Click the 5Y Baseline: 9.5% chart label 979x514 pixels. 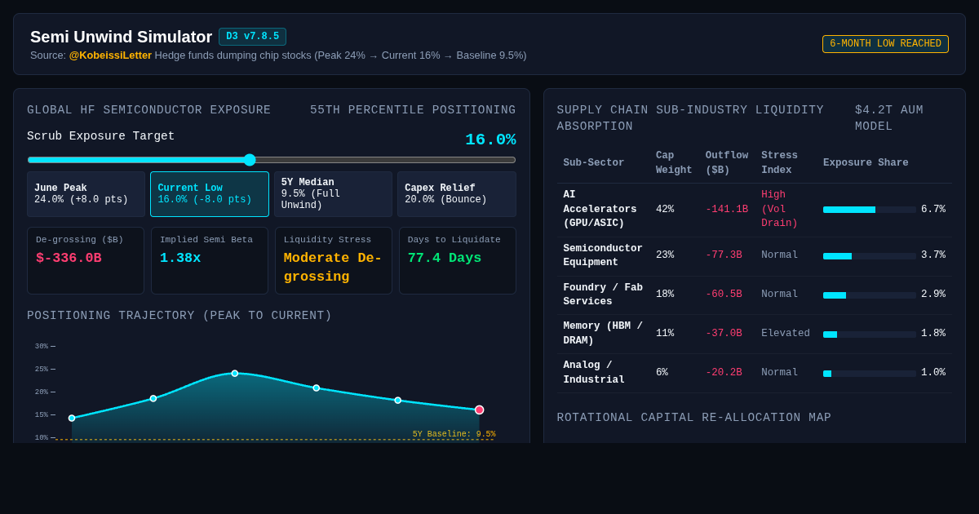point(454,434)
